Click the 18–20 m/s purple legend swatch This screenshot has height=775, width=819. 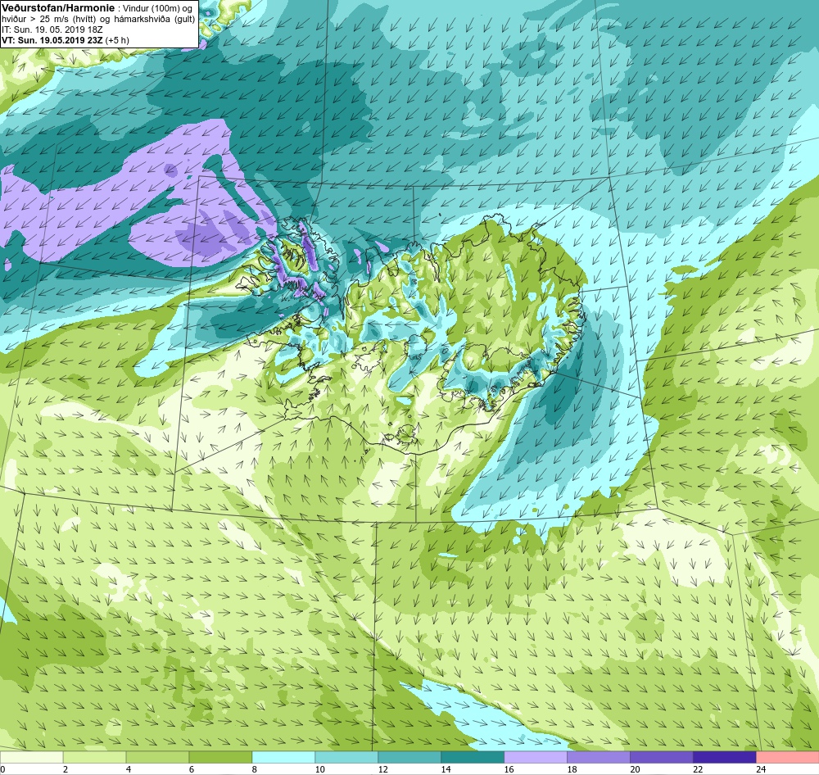tap(599, 757)
